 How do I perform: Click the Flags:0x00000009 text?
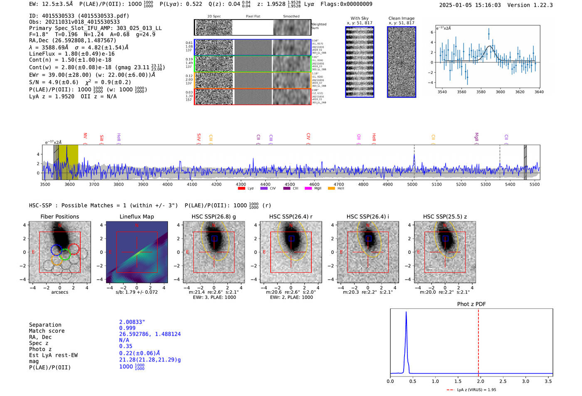point(346,4)
